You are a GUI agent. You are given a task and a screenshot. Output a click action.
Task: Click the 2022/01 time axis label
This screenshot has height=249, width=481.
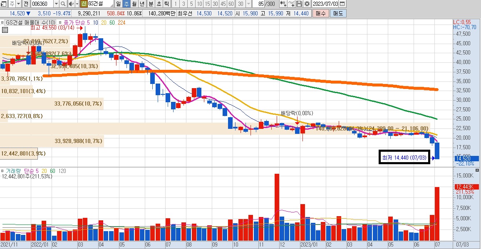pyautogui.click(x=40, y=245)
